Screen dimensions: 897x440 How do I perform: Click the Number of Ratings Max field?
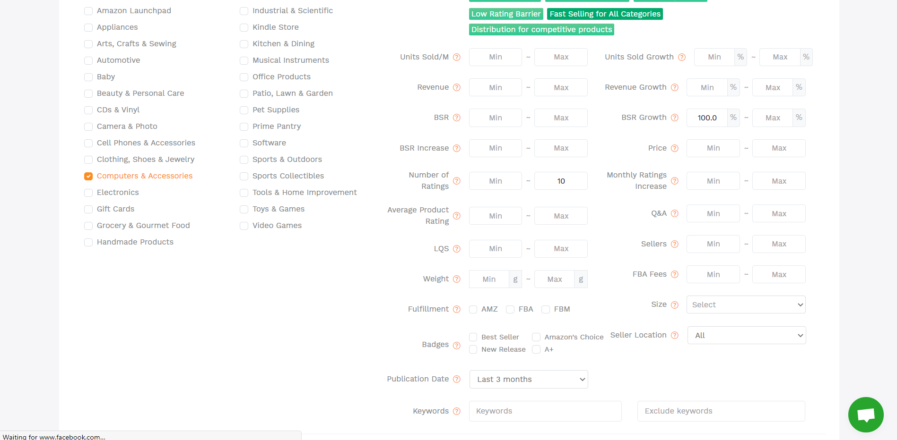tap(561, 181)
